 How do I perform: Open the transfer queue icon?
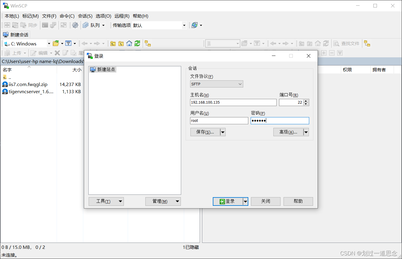86,25
